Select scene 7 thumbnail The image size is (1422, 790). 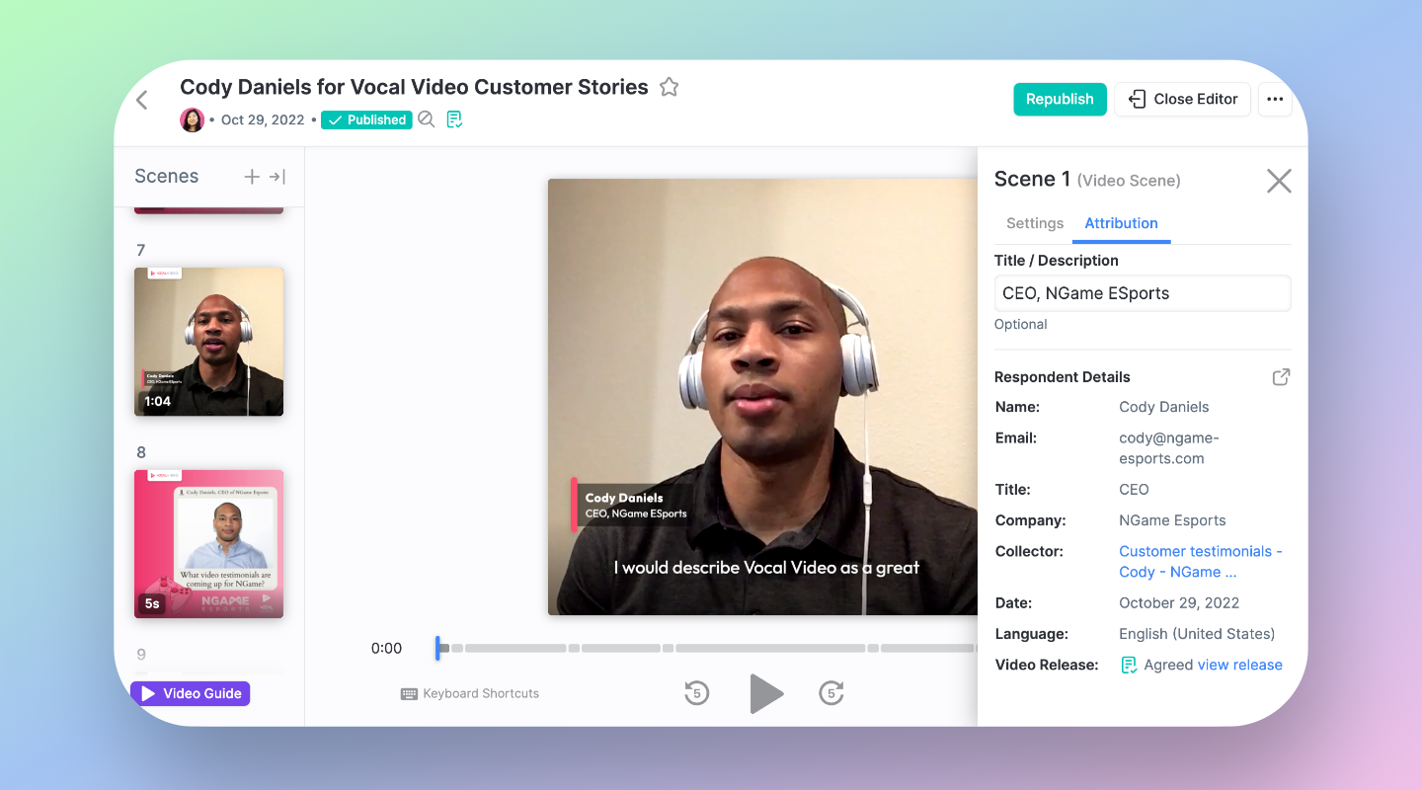pos(208,342)
